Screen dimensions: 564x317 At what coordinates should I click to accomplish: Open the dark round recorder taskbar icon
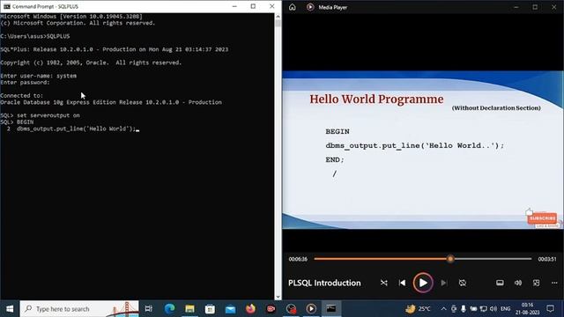pos(291,309)
